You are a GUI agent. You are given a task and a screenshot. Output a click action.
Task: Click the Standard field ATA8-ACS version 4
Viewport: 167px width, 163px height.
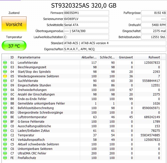point(115,43)
